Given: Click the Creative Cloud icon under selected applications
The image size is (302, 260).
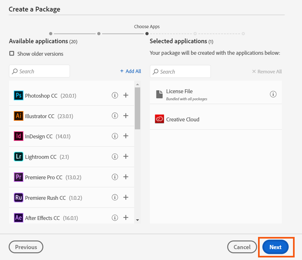Looking at the screenshot, I should [159, 119].
